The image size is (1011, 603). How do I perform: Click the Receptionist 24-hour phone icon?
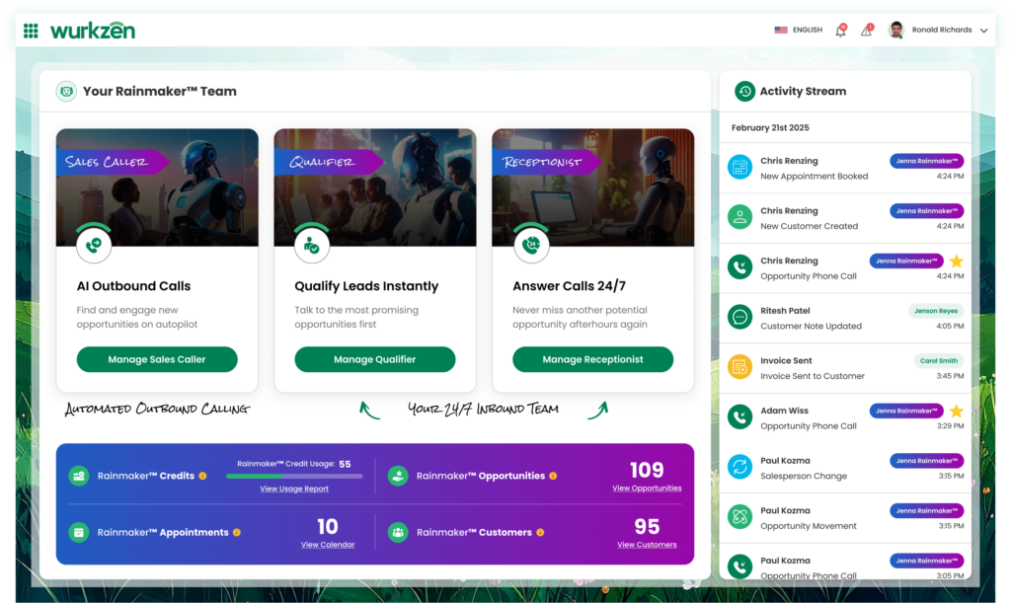531,245
